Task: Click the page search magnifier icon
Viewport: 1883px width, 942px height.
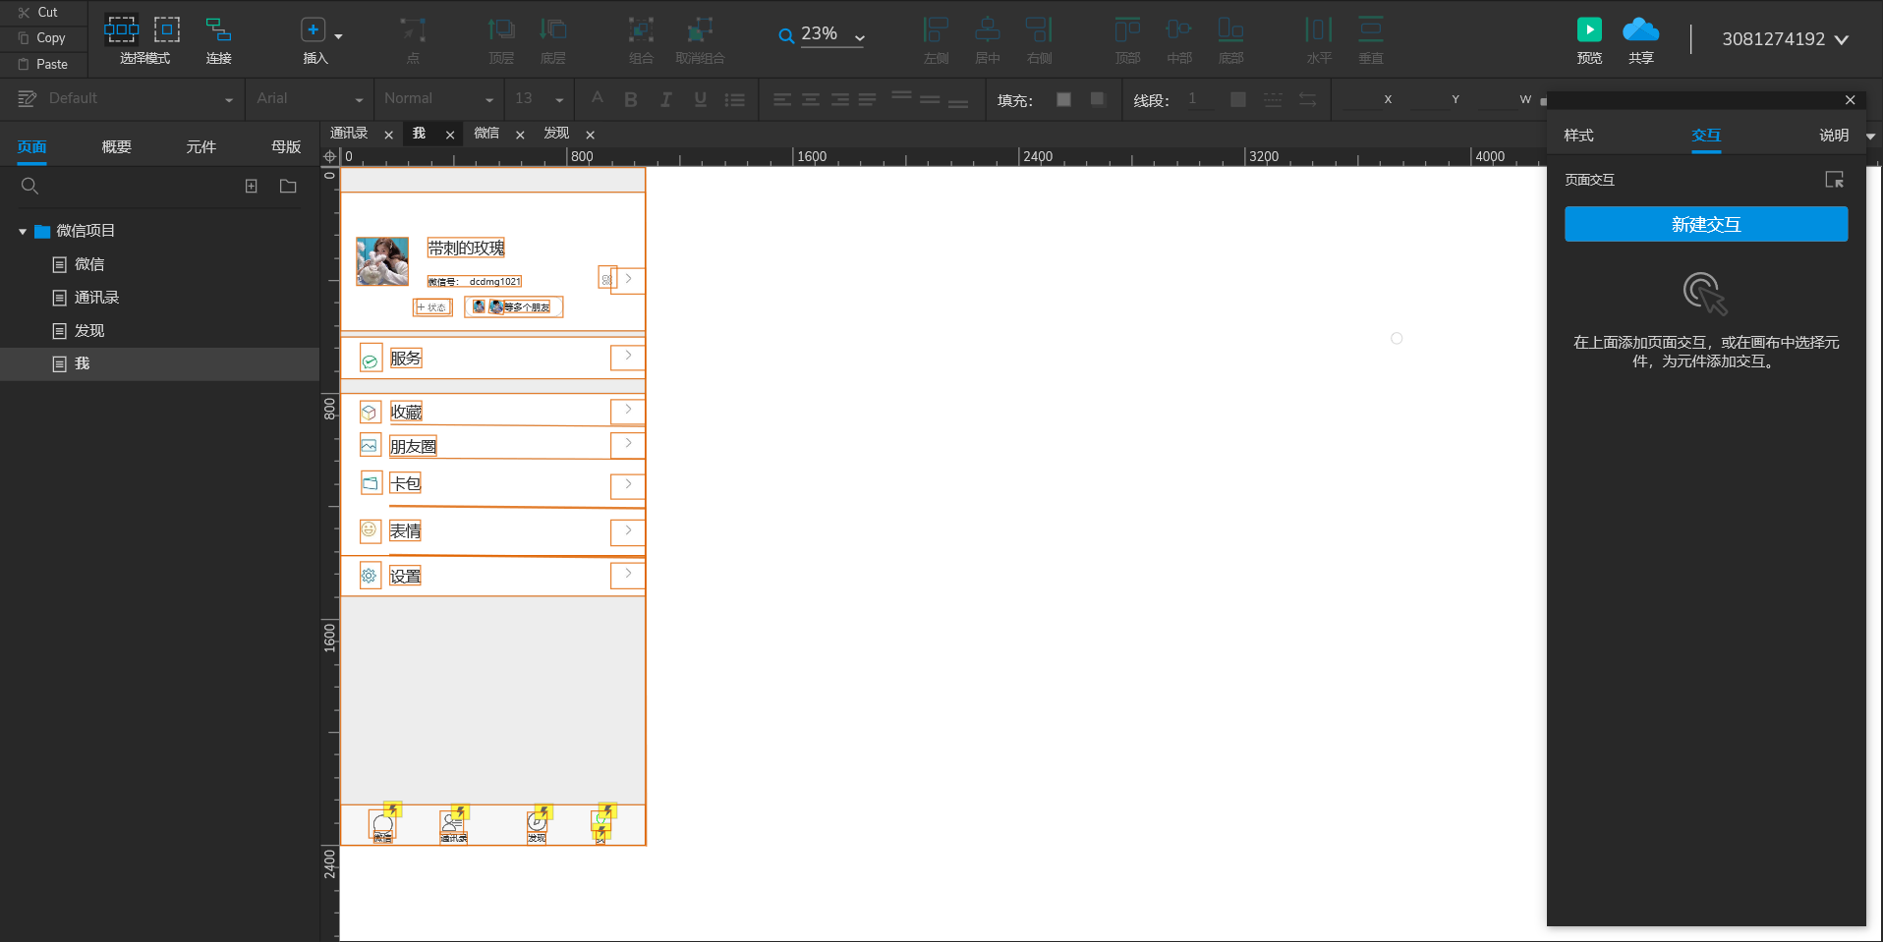Action: pos(29,186)
